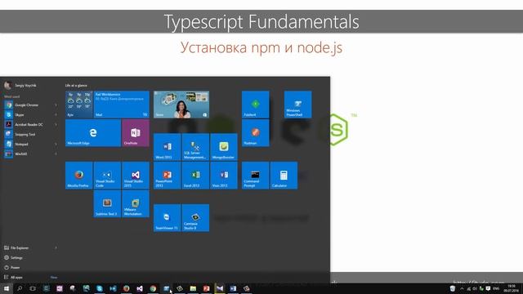Launch PowerPoint 2013 tile

tap(167, 176)
